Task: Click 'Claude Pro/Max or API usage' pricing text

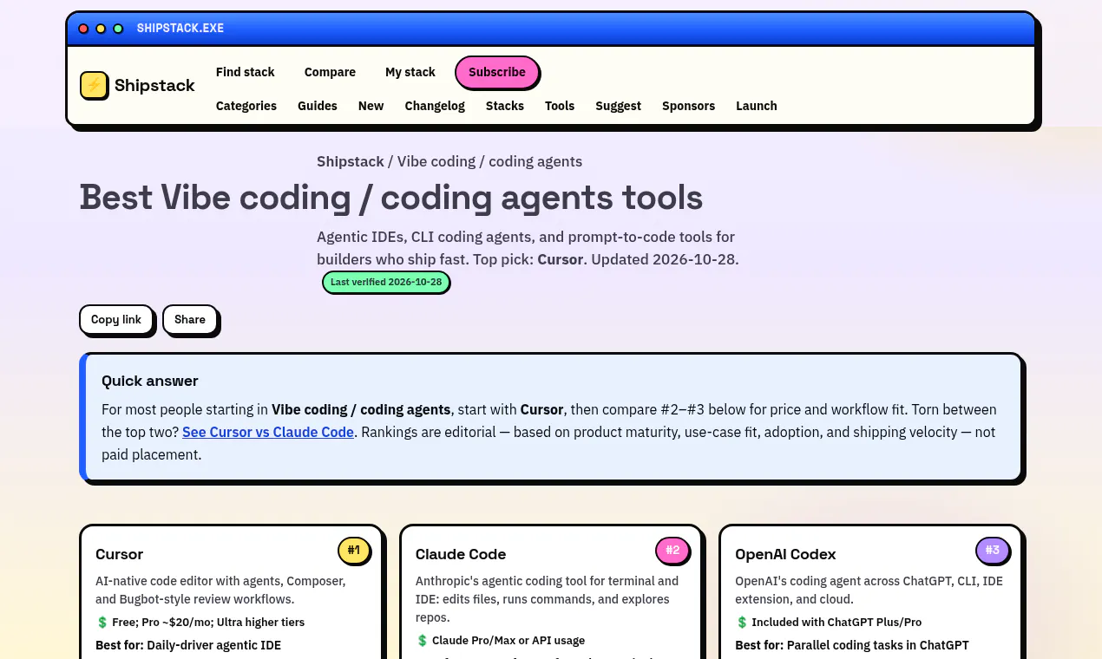Action: [x=501, y=640]
